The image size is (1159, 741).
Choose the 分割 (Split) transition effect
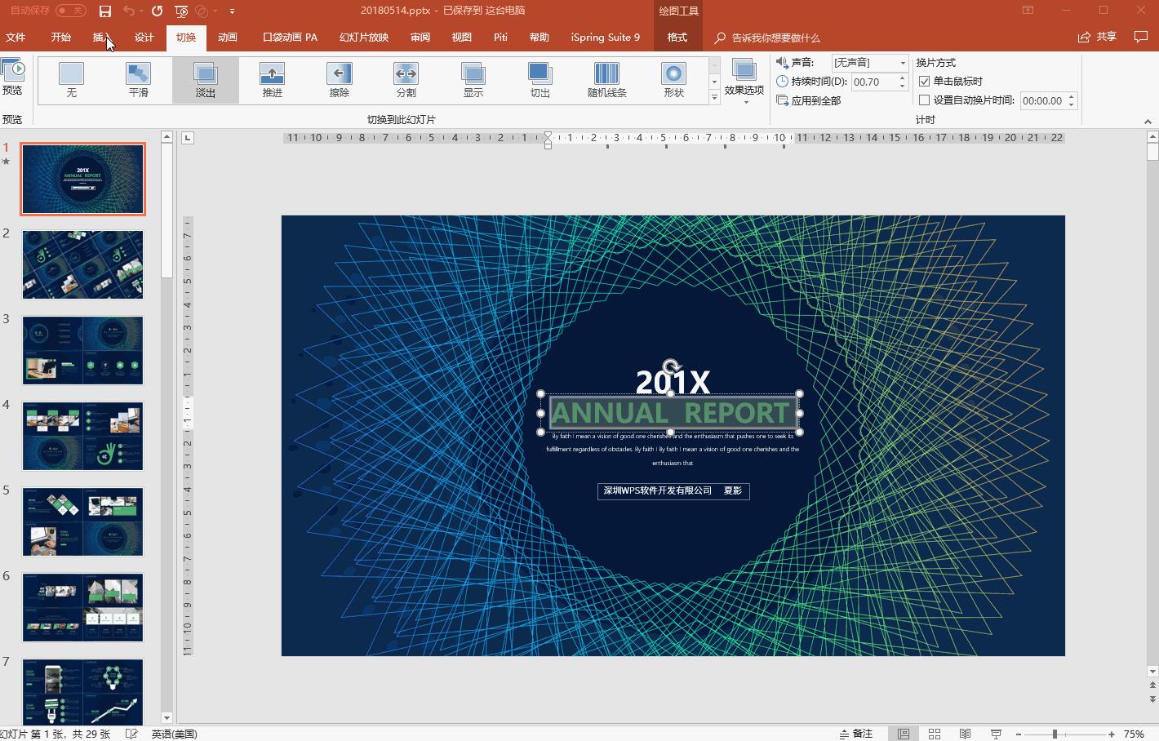point(406,80)
